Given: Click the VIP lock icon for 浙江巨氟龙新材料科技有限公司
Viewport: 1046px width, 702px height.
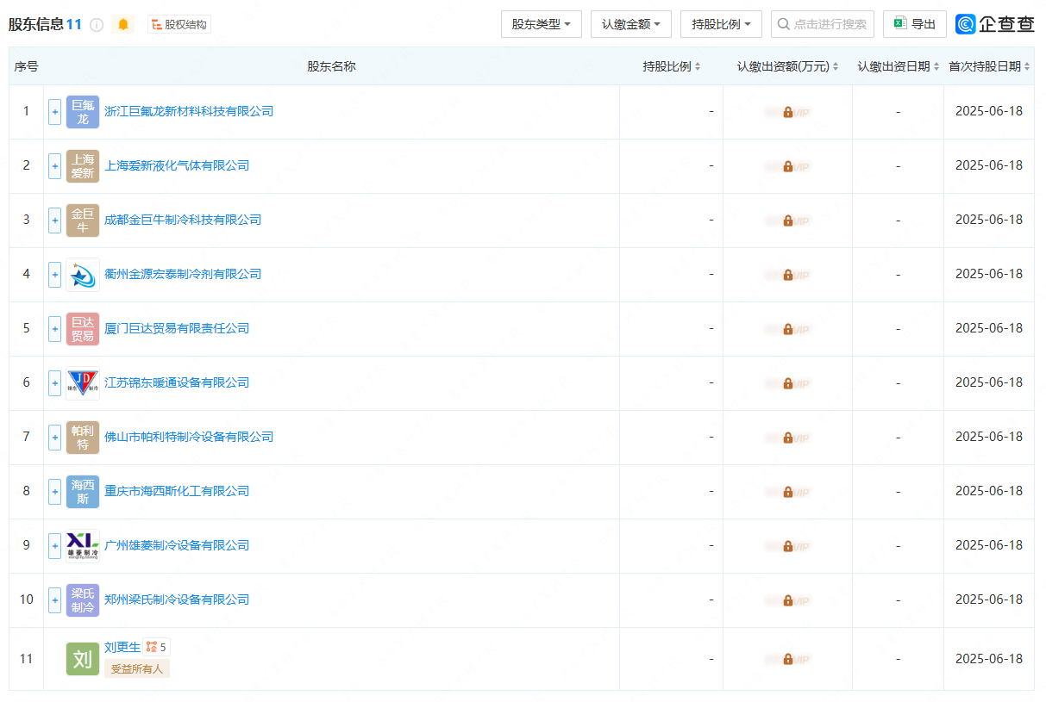Looking at the screenshot, I should tap(788, 112).
